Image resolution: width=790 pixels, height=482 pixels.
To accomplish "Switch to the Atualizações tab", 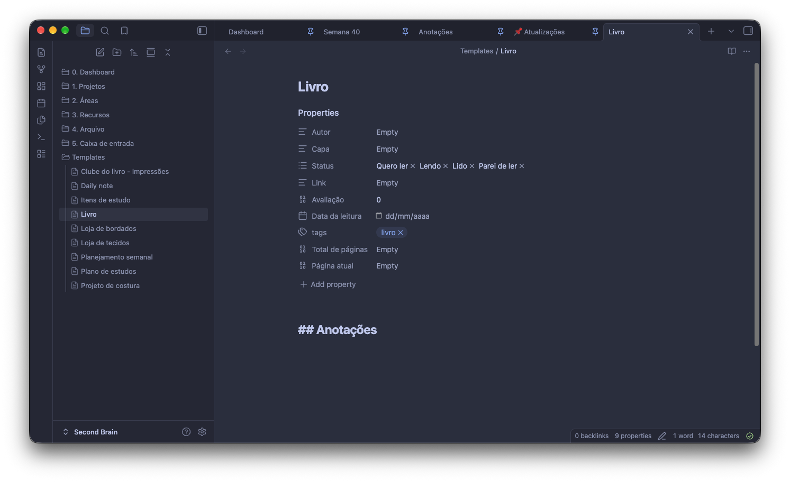I will (540, 32).
